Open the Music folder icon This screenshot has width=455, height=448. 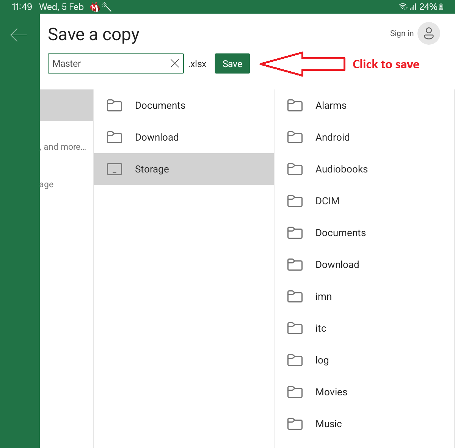click(x=295, y=424)
